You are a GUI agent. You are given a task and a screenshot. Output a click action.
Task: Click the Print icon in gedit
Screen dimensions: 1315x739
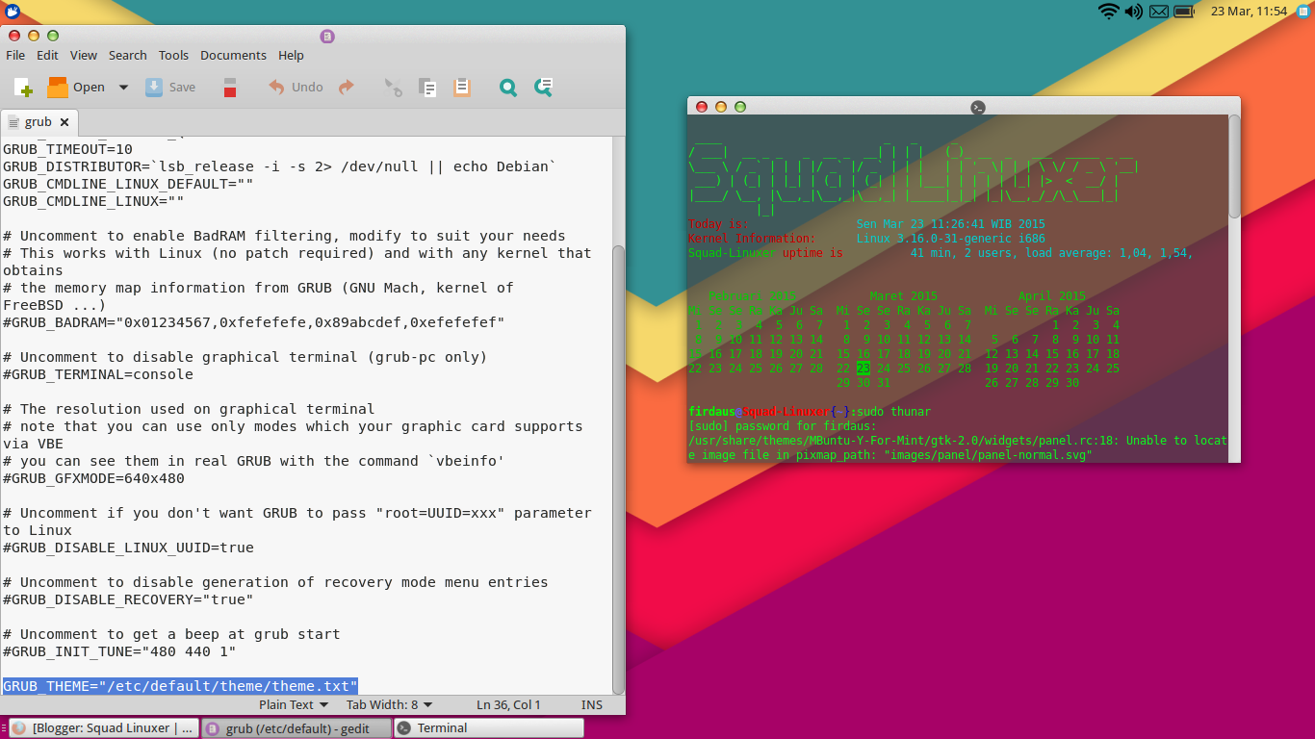pos(230,87)
